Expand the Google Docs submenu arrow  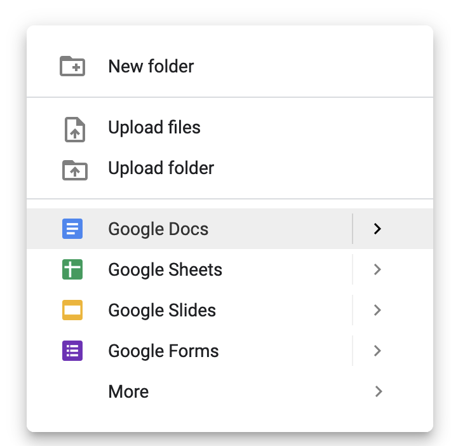378,229
